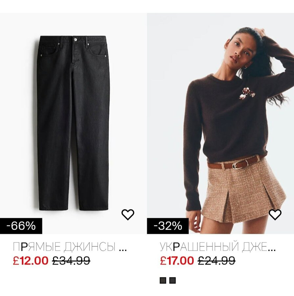Click the -66% discount badge
This screenshot has width=294, height=296.
(x=21, y=226)
